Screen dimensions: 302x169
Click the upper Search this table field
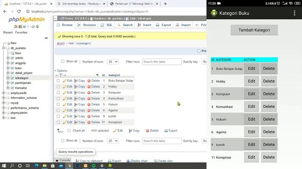click(162, 61)
